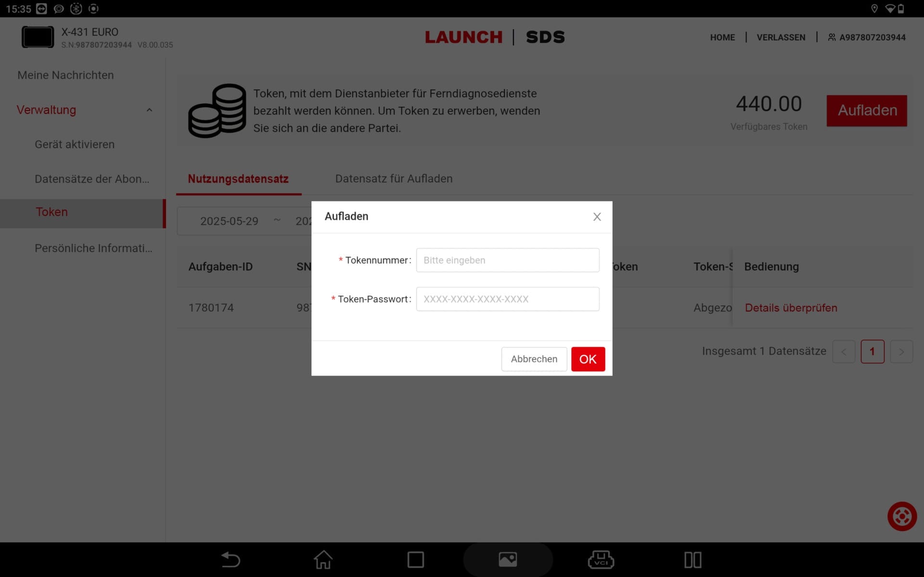Open account A987807203944 user menu

click(867, 38)
